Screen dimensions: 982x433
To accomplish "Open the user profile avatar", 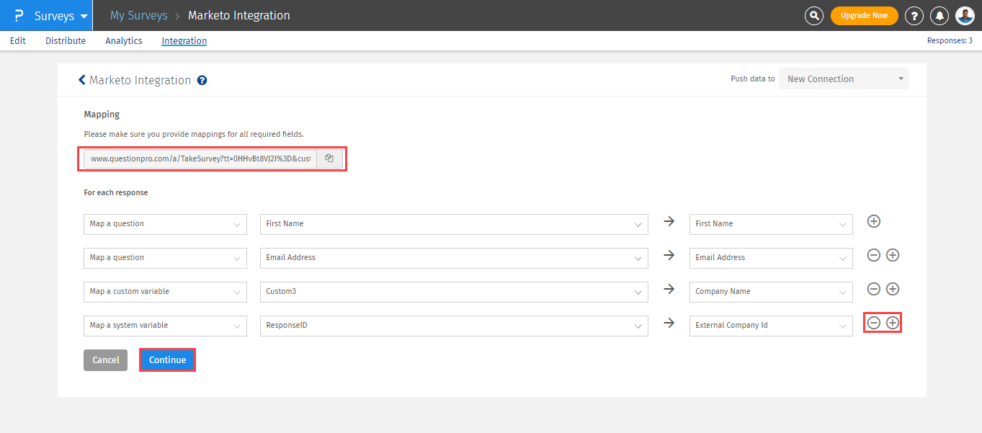I will tap(965, 15).
